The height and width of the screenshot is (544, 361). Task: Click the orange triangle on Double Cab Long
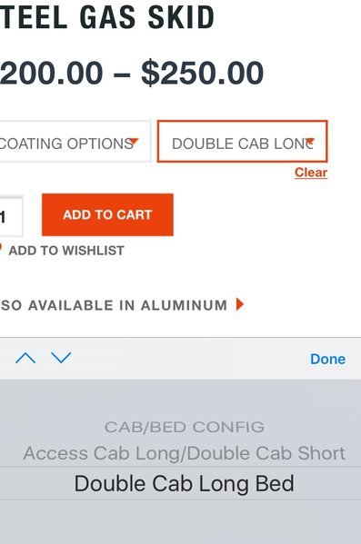click(310, 141)
